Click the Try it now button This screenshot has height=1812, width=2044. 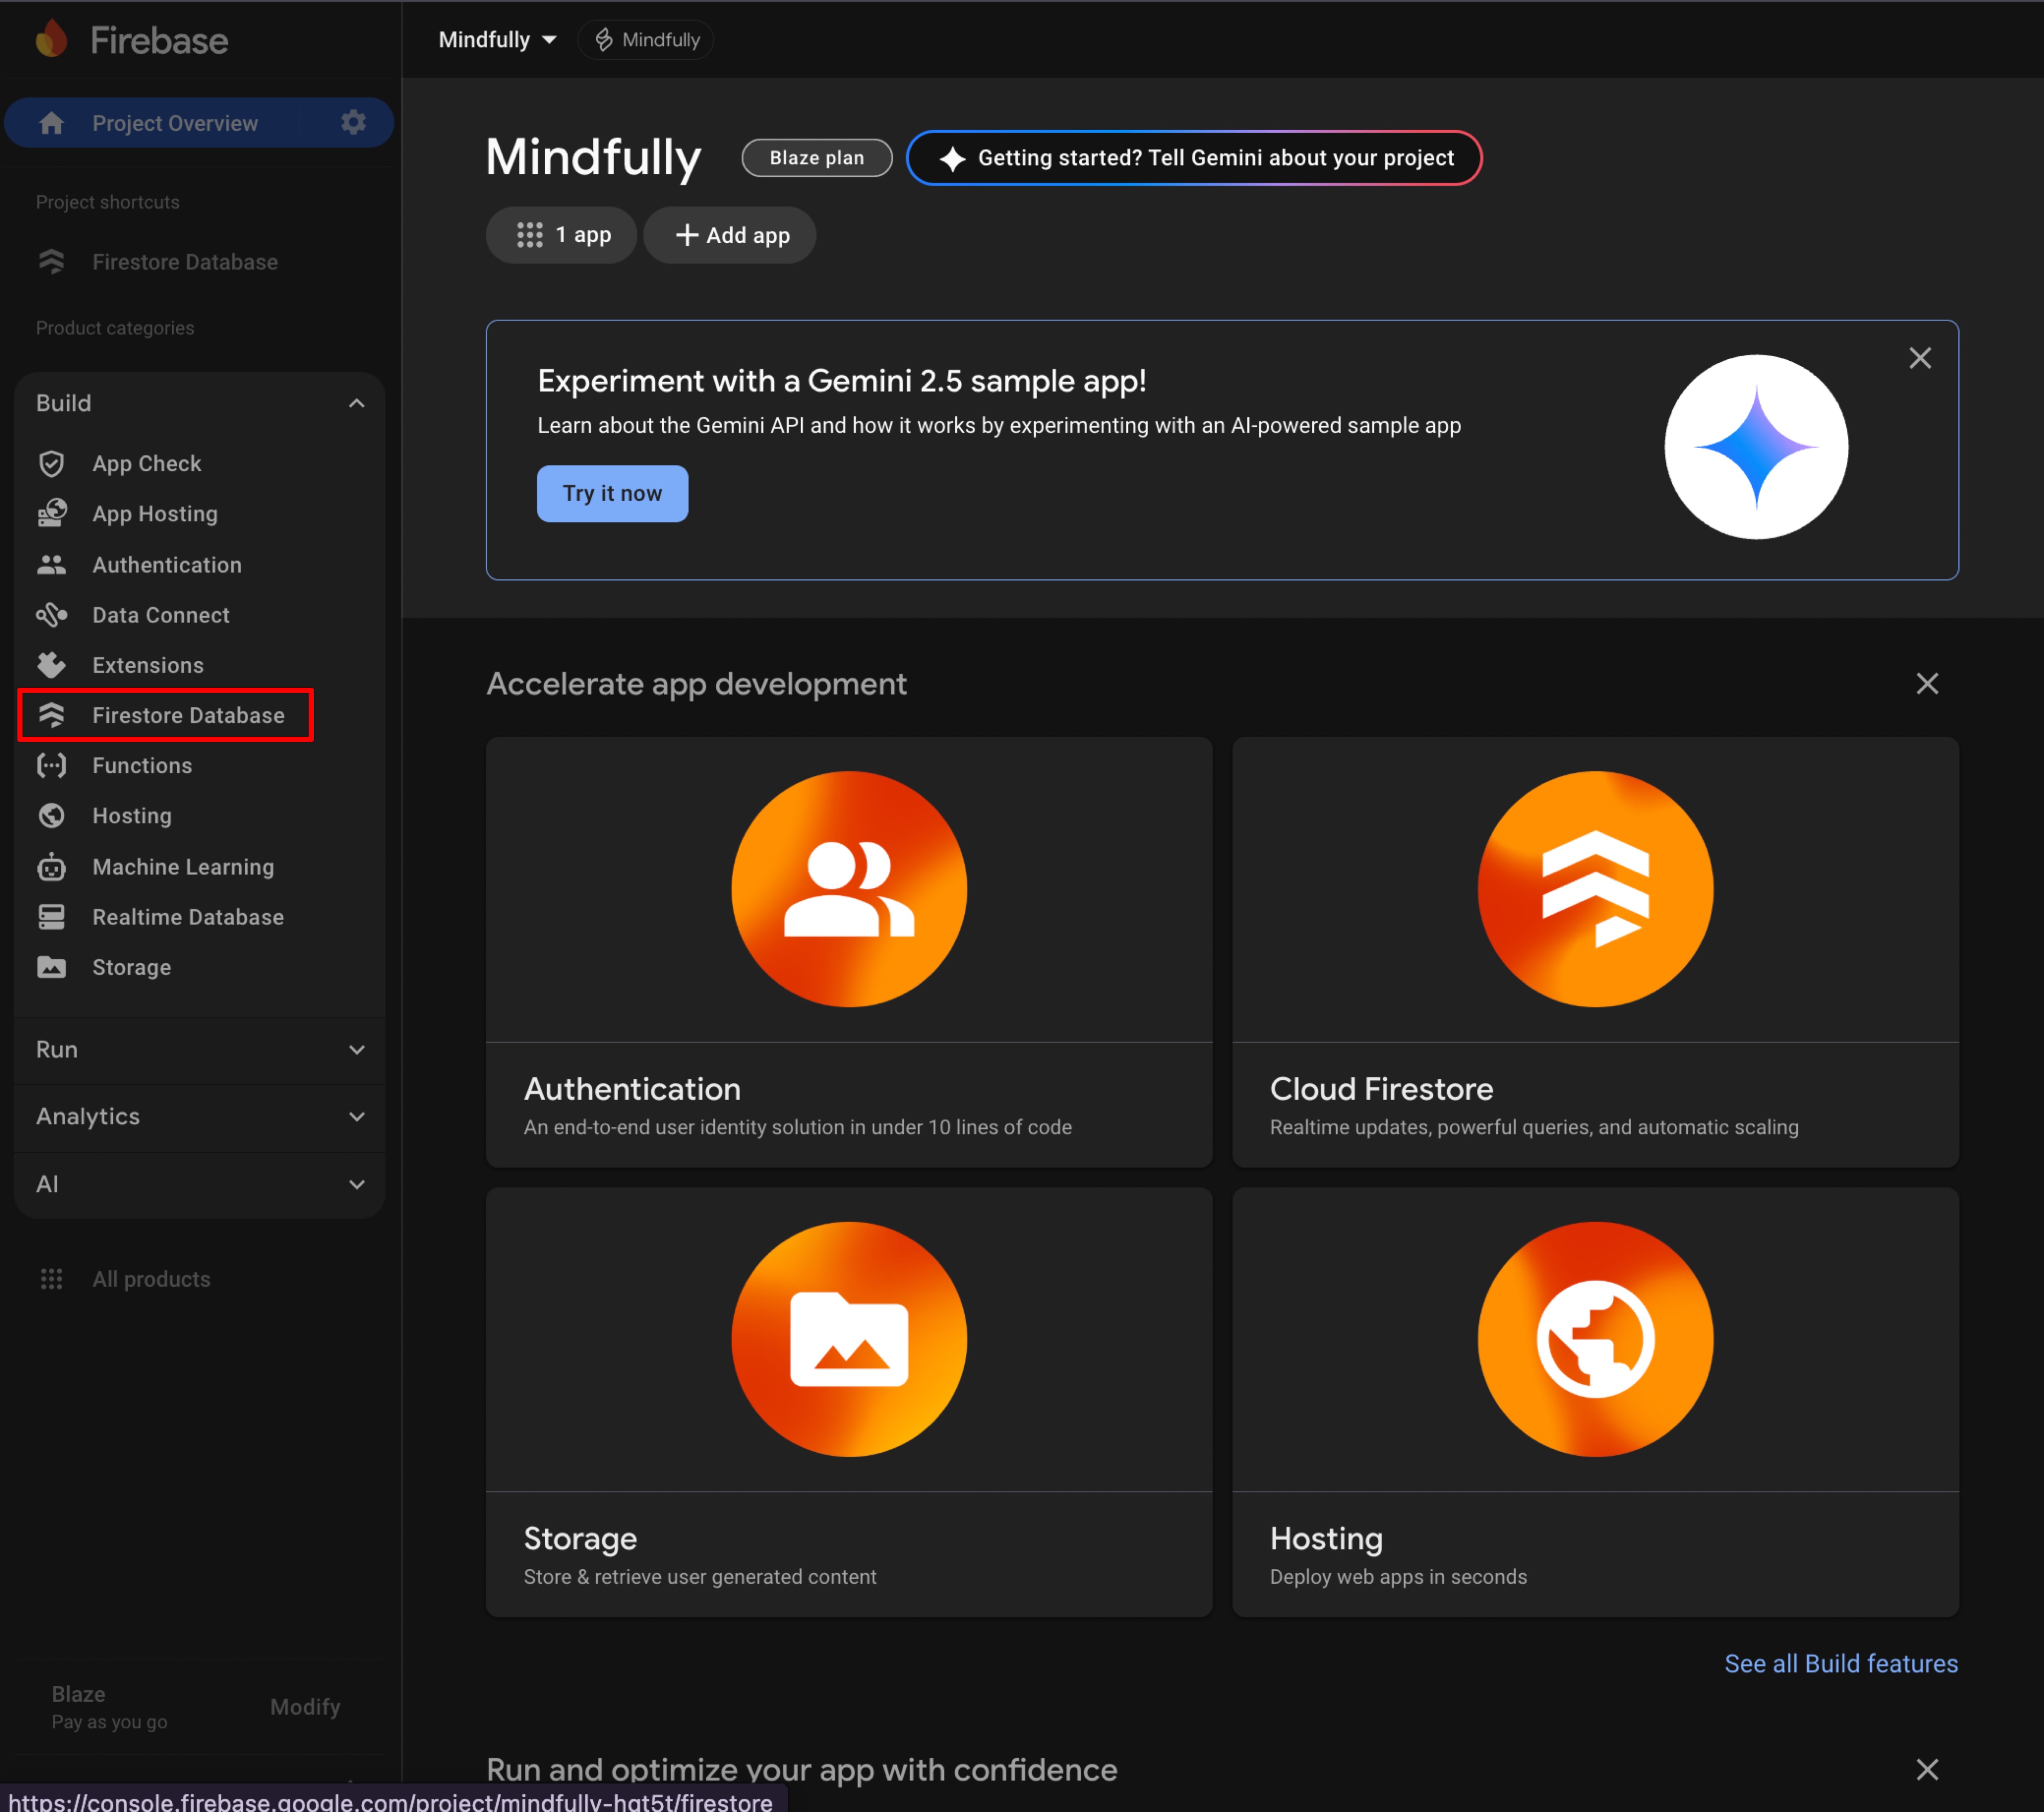click(x=612, y=493)
